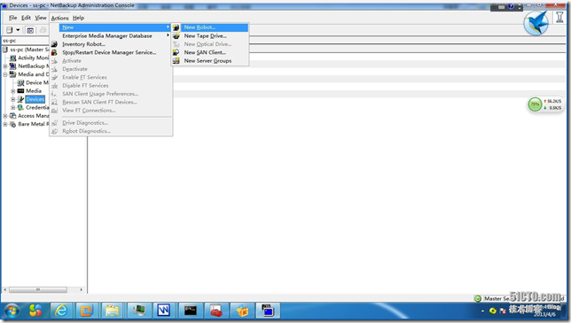This screenshot has height=323, width=571.
Task: Click the Media and Device Management icon
Action: (13, 74)
